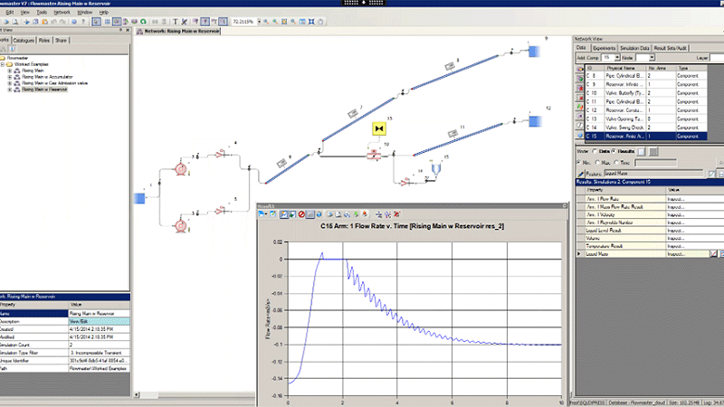The width and height of the screenshot is (724, 407).
Task: Click the help question mark toolbar icon
Action: 83,22
